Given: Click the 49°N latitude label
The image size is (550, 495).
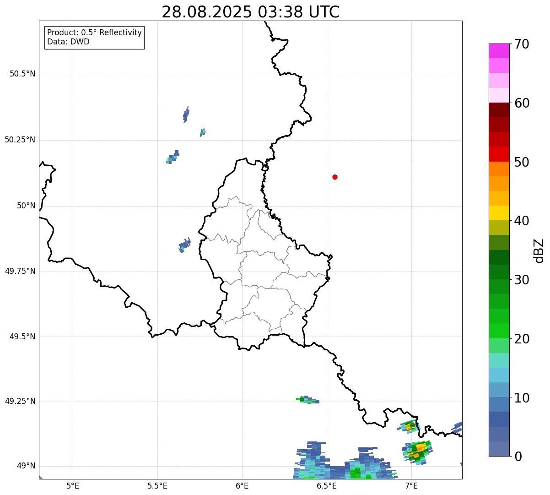Looking at the screenshot, I should tap(26, 466).
